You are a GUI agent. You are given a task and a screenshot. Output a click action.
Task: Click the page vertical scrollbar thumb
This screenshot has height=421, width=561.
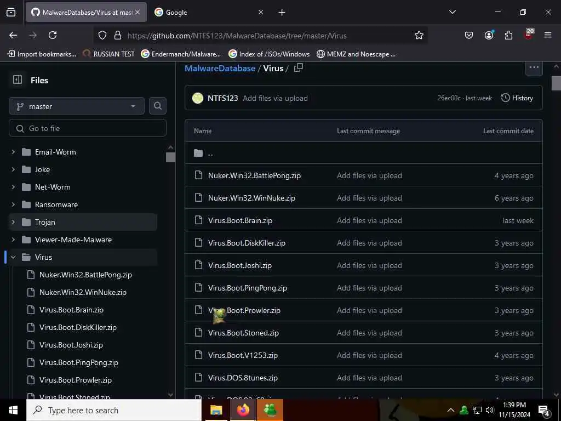pyautogui.click(x=556, y=83)
